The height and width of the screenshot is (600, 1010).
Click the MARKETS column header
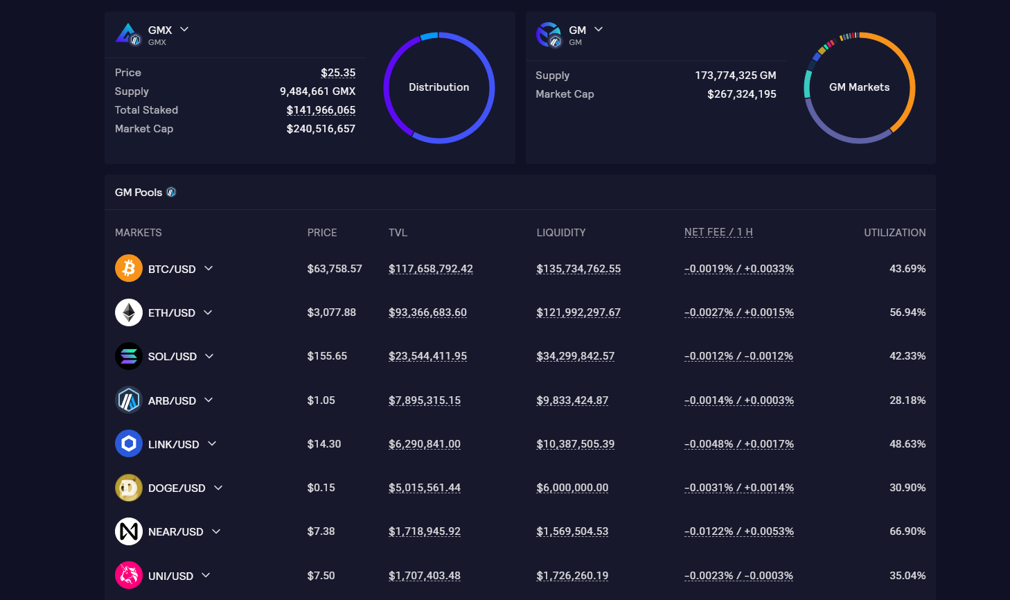pyautogui.click(x=139, y=233)
